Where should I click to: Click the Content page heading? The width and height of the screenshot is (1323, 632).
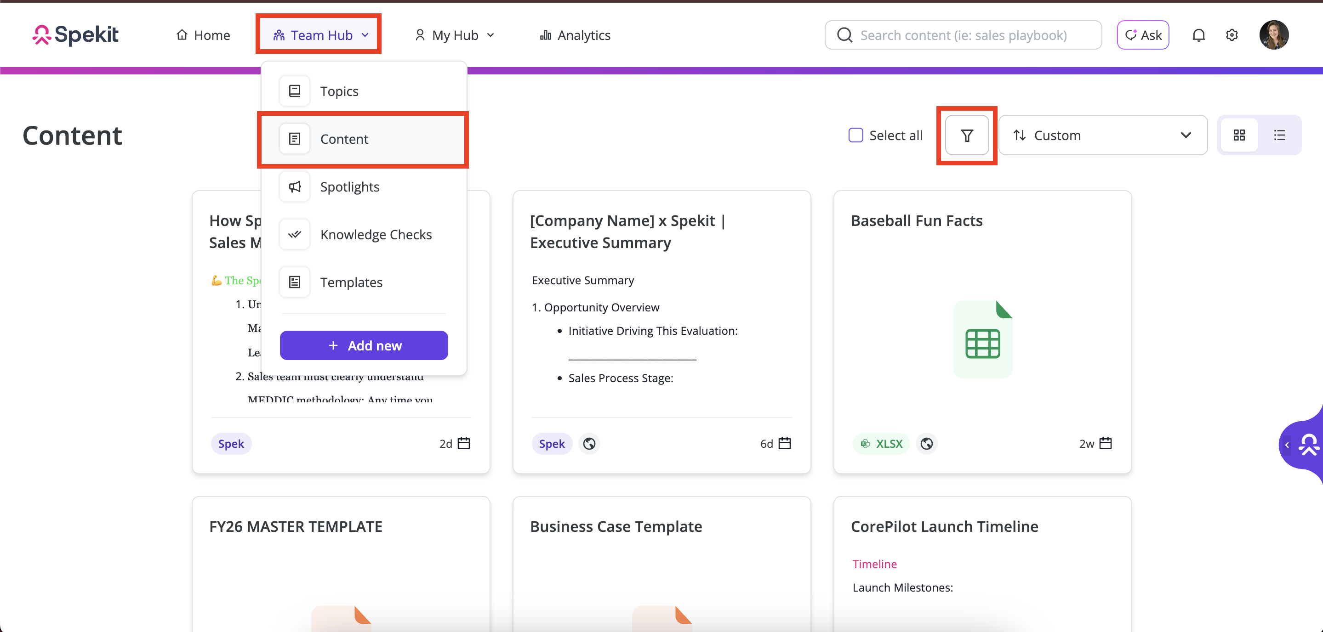[x=73, y=135]
